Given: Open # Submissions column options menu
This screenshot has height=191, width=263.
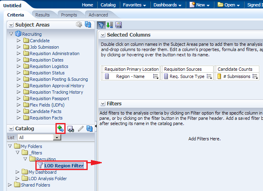Looking at the screenshot, I should pos(255,77).
